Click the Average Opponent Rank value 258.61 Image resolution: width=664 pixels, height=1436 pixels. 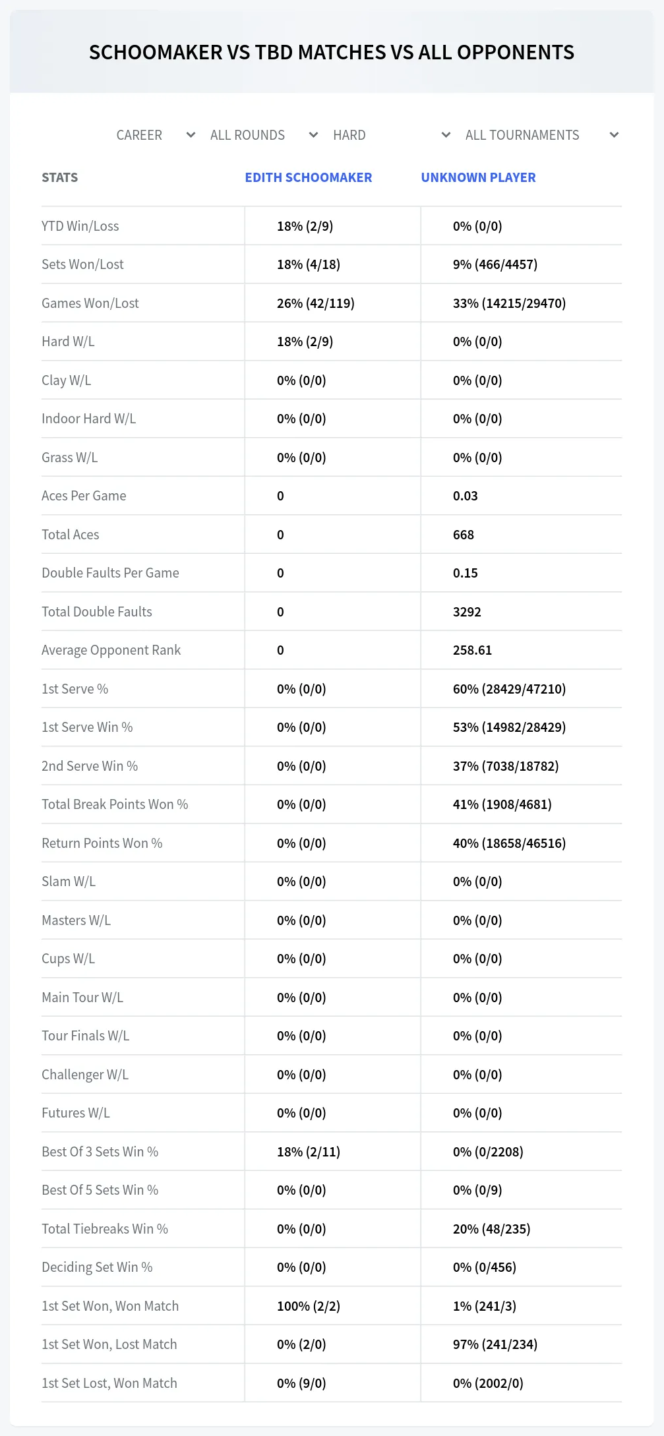[472, 650]
